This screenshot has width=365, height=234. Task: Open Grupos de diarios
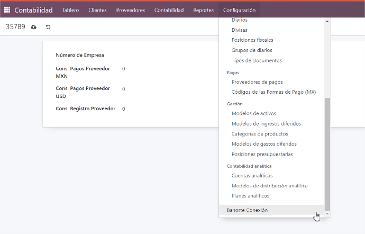(x=252, y=50)
